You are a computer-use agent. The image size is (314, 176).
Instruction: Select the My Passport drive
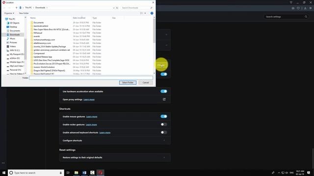click(x=16, y=54)
